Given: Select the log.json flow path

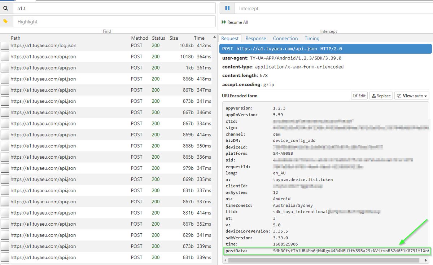Looking at the screenshot, I should [x=43, y=45].
